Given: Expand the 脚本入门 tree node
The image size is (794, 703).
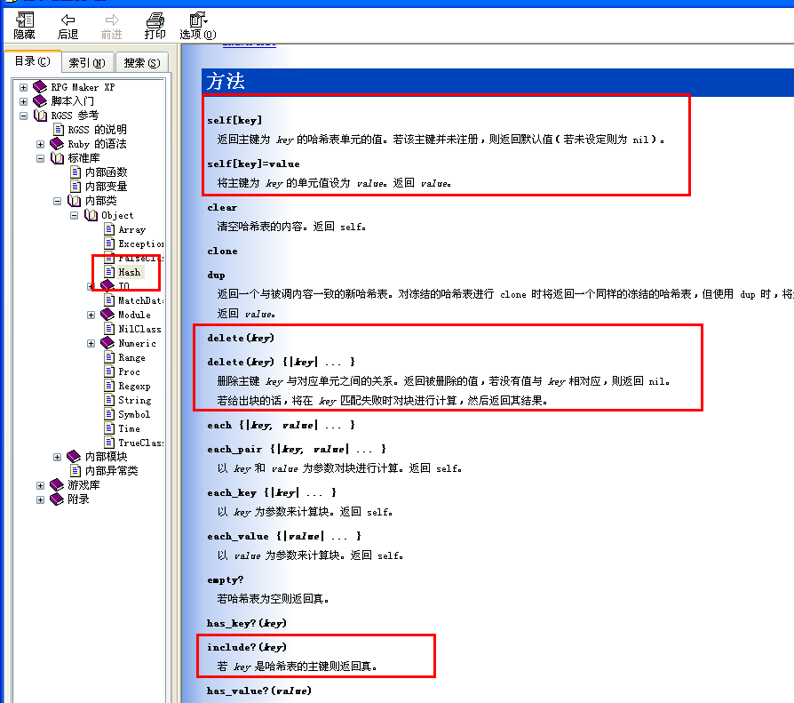Looking at the screenshot, I should tap(23, 101).
